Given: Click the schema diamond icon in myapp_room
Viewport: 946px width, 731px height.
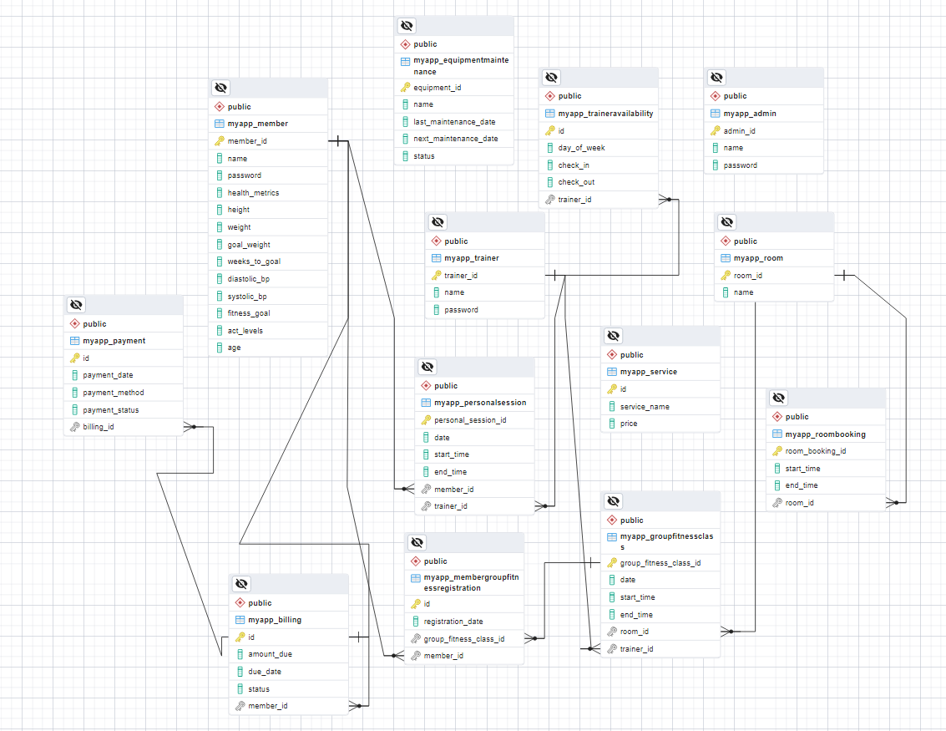Looking at the screenshot, I should [726, 241].
